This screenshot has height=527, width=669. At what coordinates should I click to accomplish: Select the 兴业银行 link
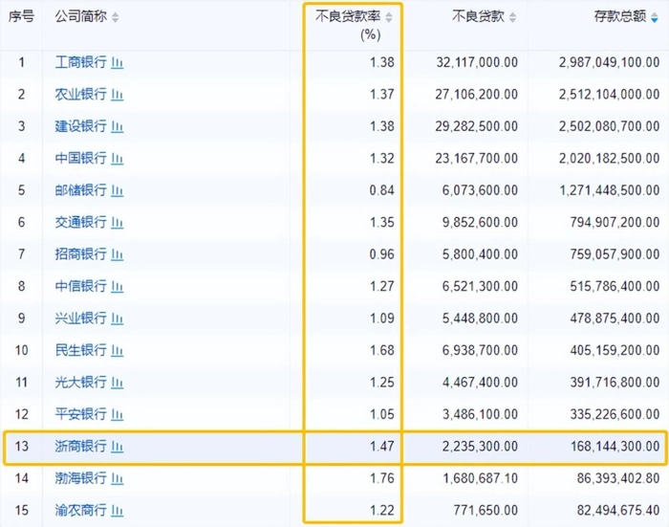pos(81,318)
